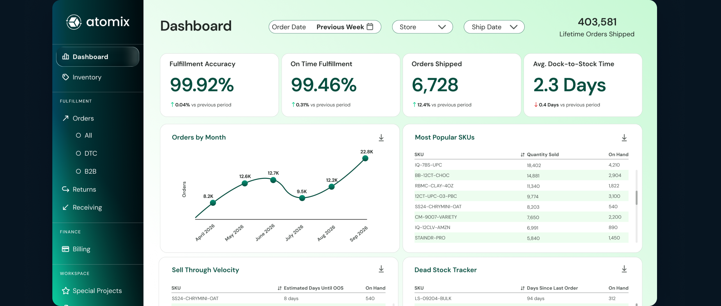Go to Dashboard in the sidebar
The width and height of the screenshot is (721, 306).
[97, 57]
